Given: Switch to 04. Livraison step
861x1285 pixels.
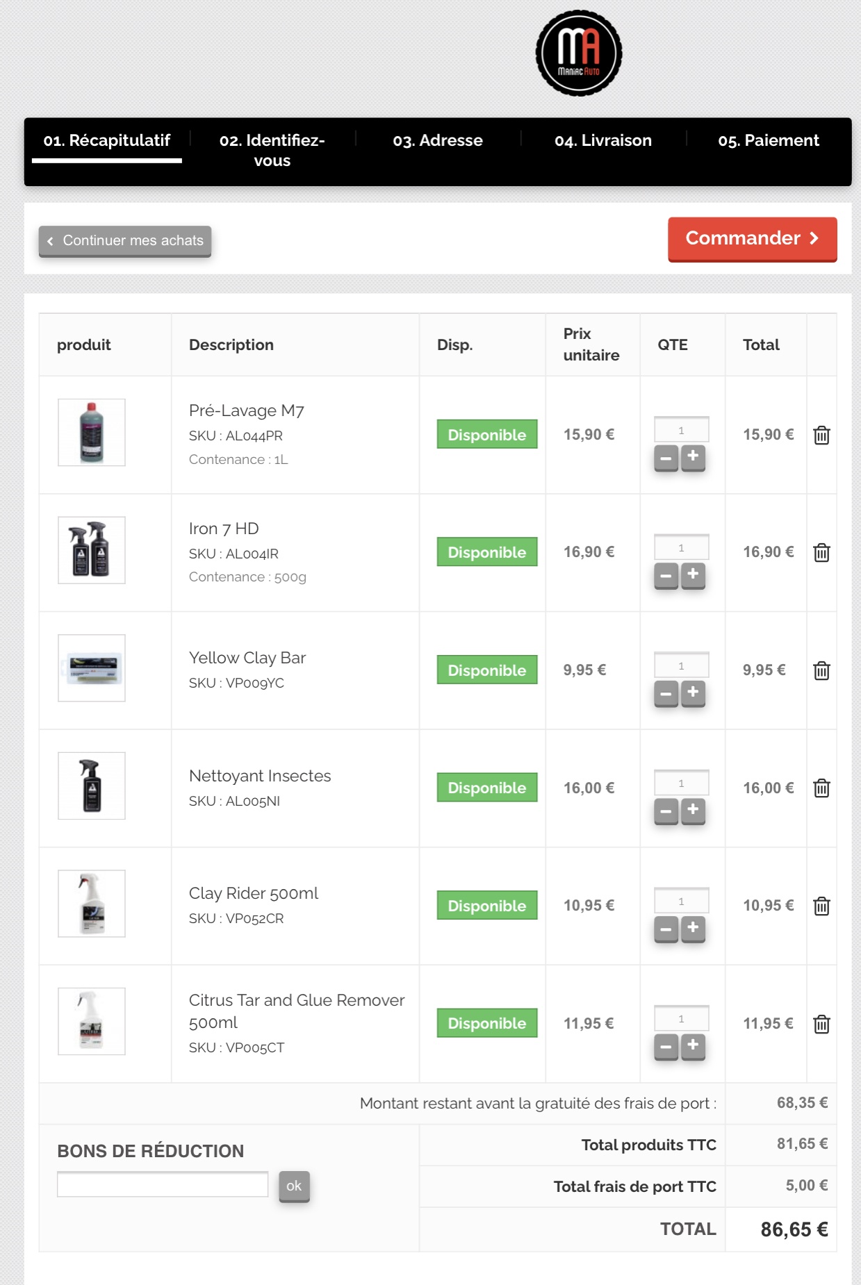Looking at the screenshot, I should pos(602,141).
